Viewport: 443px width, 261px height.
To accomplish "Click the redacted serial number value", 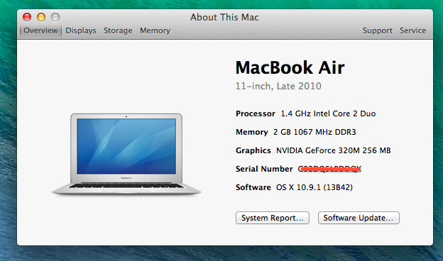I will (329, 169).
